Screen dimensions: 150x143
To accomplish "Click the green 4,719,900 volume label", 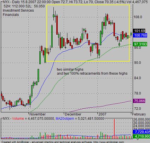I will (x=142, y=136).
